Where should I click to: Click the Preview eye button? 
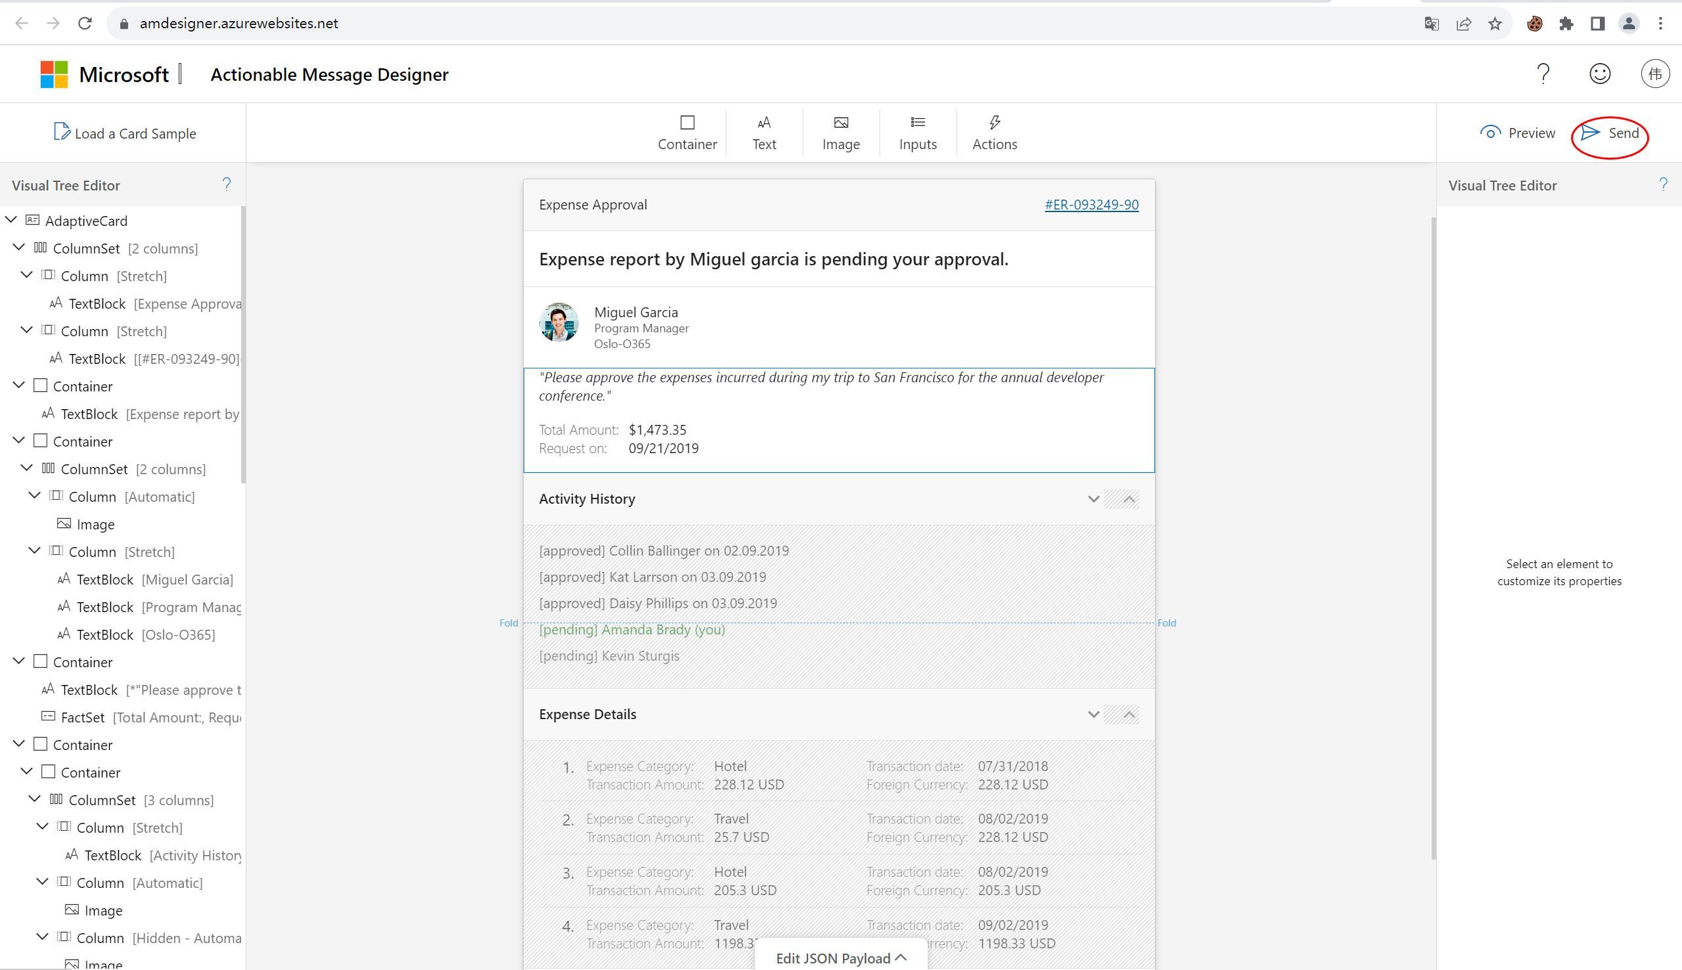click(1517, 133)
